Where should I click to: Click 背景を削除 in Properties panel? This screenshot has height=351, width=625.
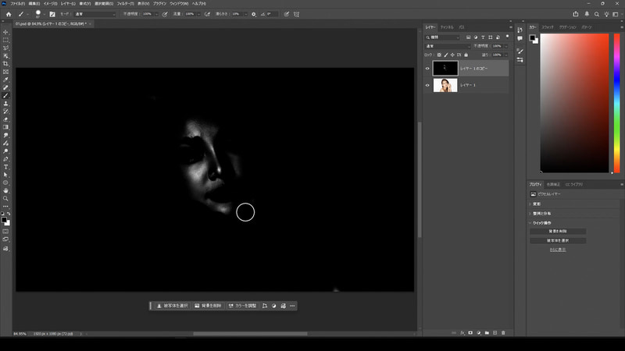pyautogui.click(x=558, y=231)
